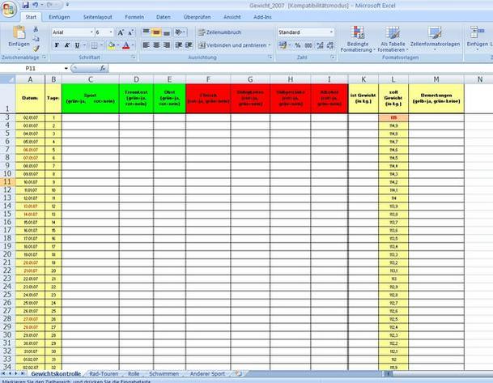Align cell text to the left
Viewport: 493px width, 383px height.
click(x=147, y=45)
